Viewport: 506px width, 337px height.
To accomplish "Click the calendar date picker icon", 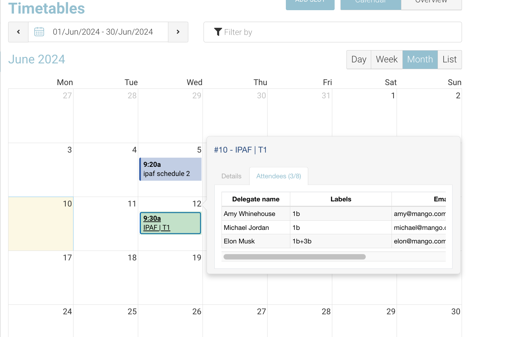I will pos(39,32).
